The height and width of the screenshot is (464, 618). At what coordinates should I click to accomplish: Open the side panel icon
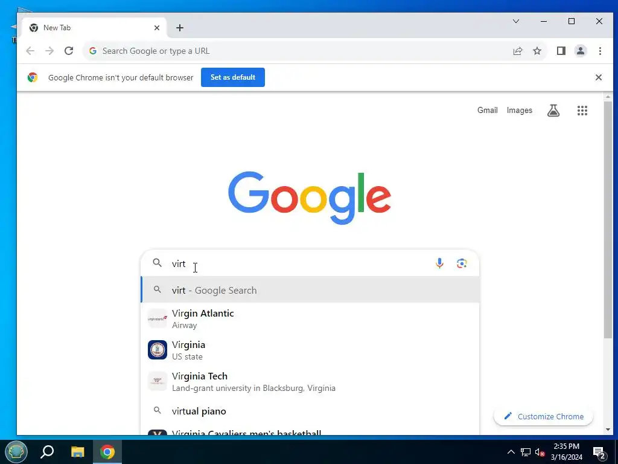coord(561,51)
